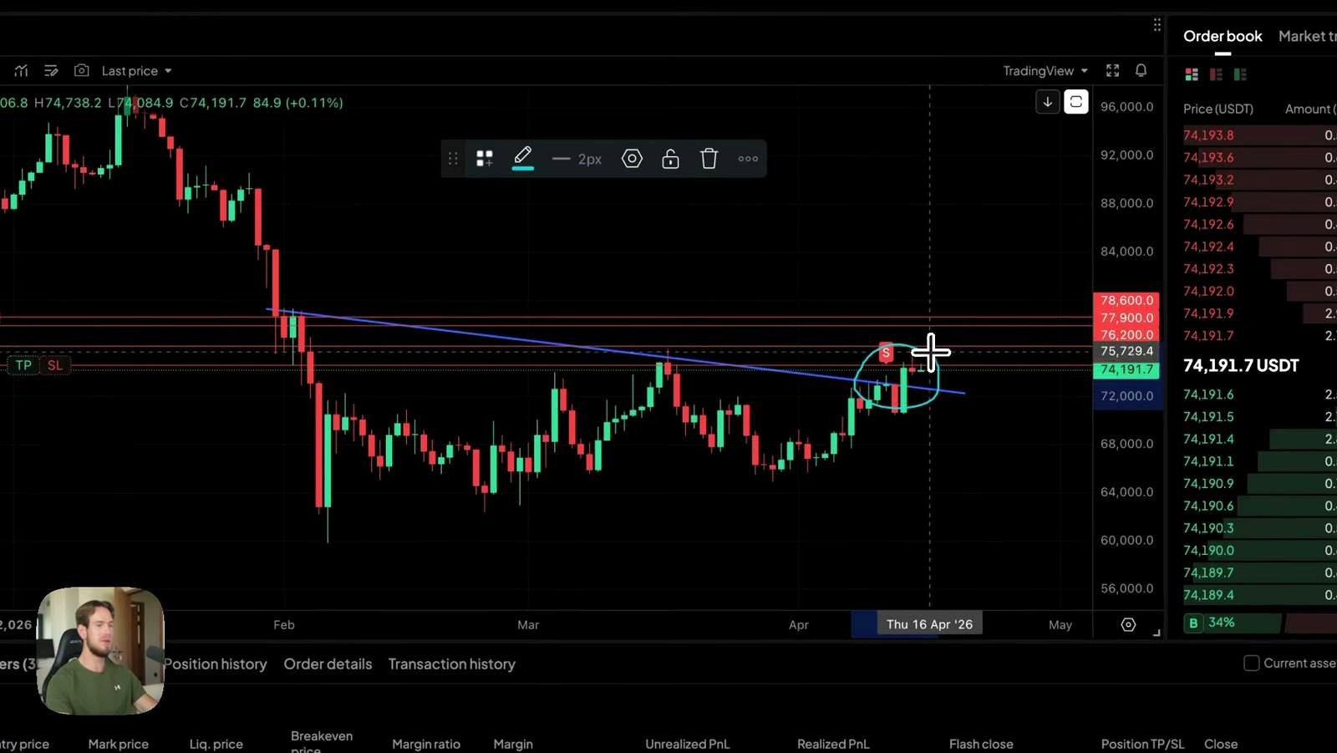Viewport: 1337px width, 753px height.
Task: Toggle fullscreen chart mode
Action: point(1112,71)
